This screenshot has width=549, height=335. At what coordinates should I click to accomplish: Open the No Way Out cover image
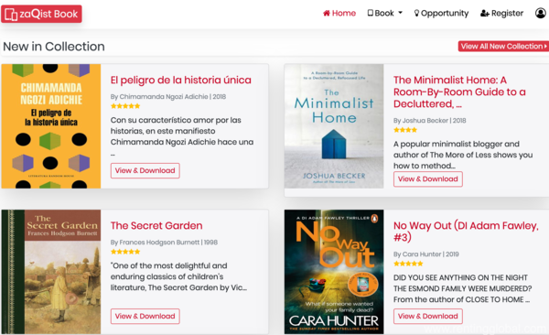tap(334, 272)
